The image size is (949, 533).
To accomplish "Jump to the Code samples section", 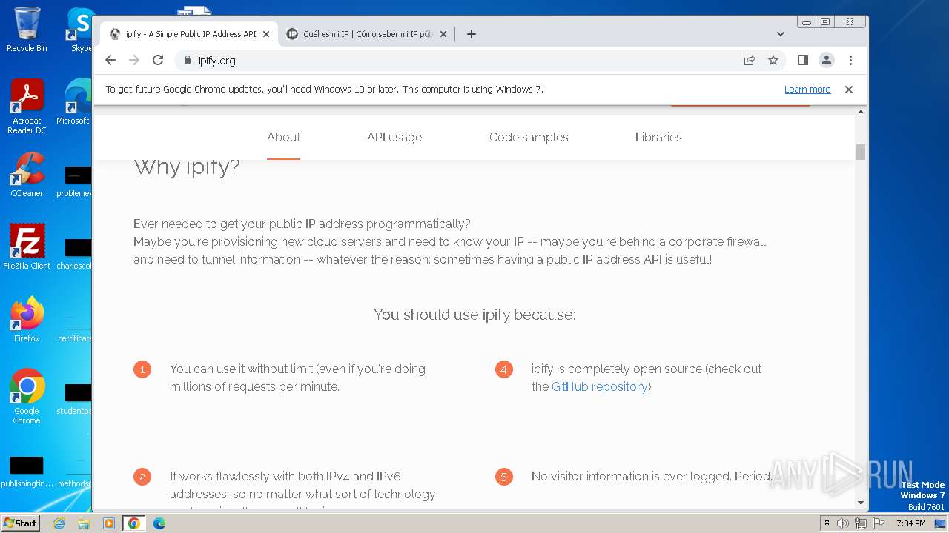I will [529, 137].
